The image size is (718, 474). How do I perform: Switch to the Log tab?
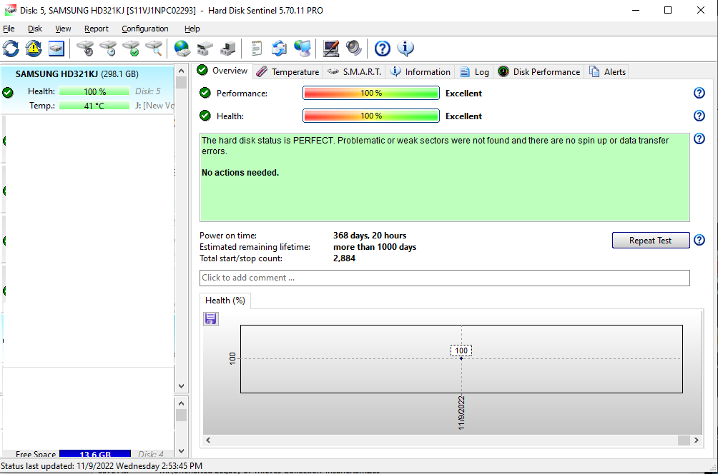pos(474,72)
